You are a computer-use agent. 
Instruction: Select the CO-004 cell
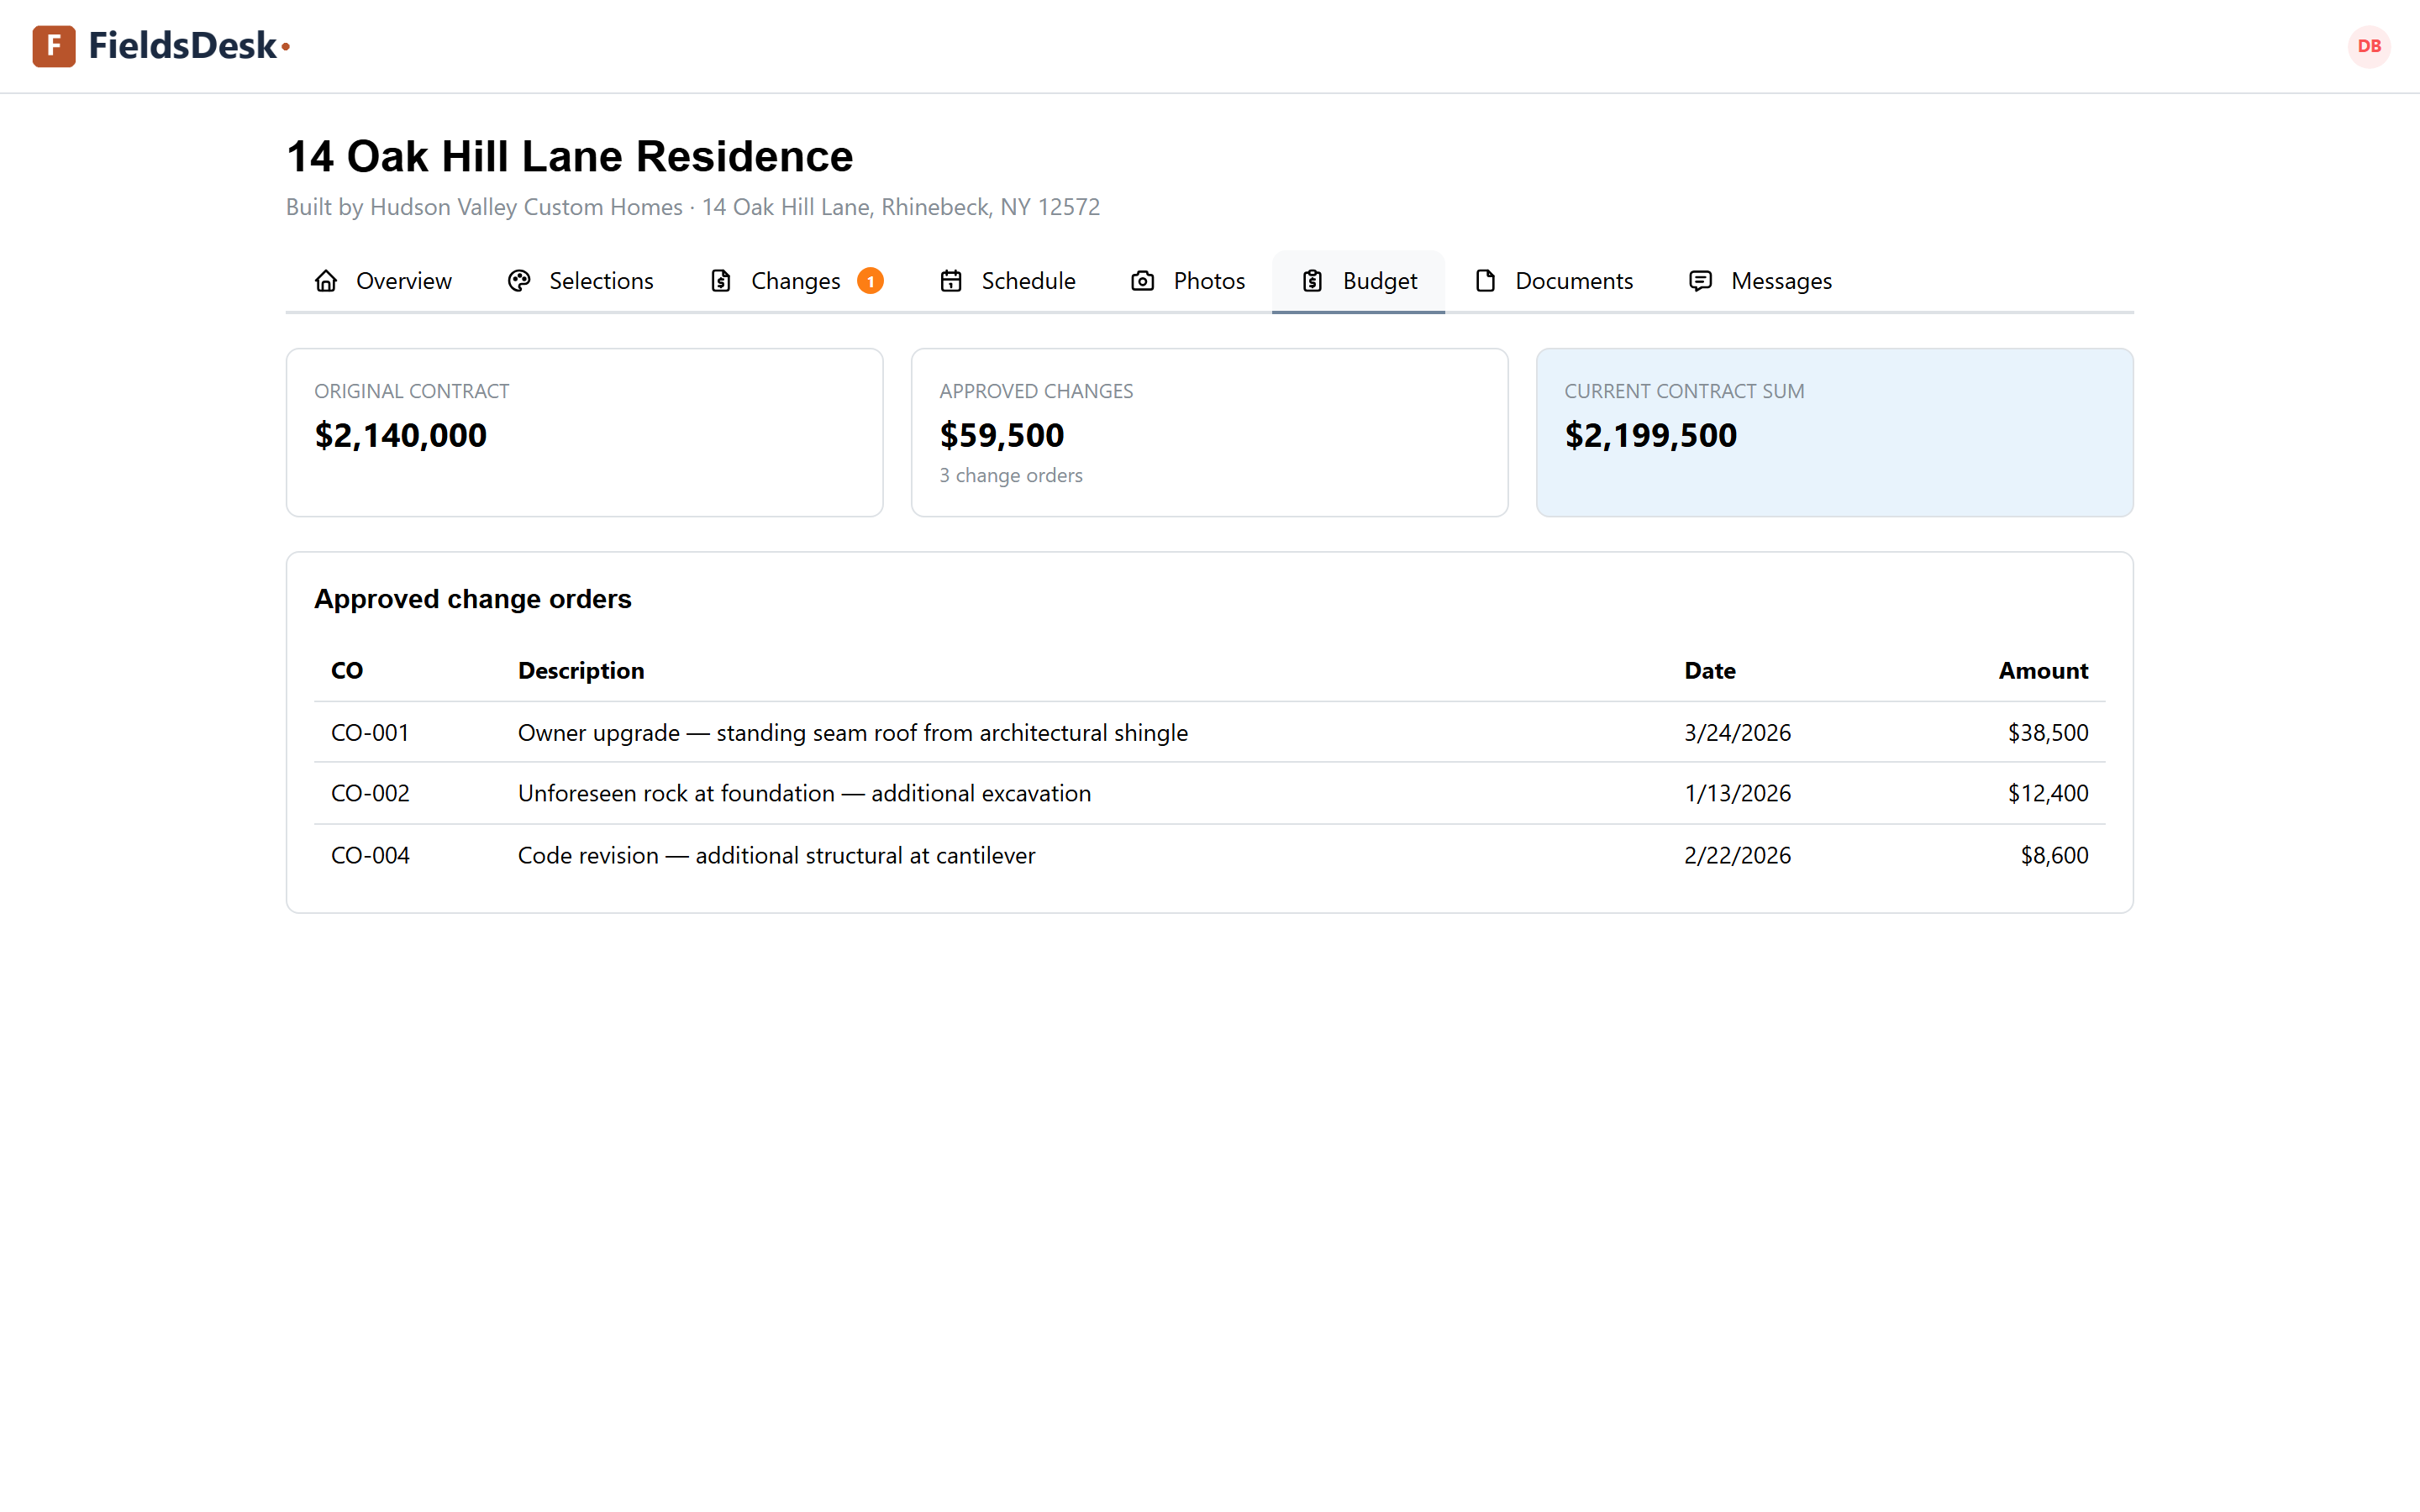pos(370,856)
